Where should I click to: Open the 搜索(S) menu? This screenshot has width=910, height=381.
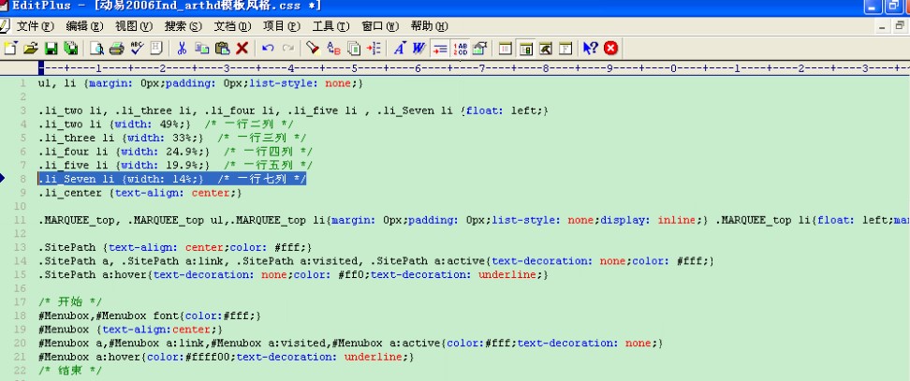coord(183,26)
